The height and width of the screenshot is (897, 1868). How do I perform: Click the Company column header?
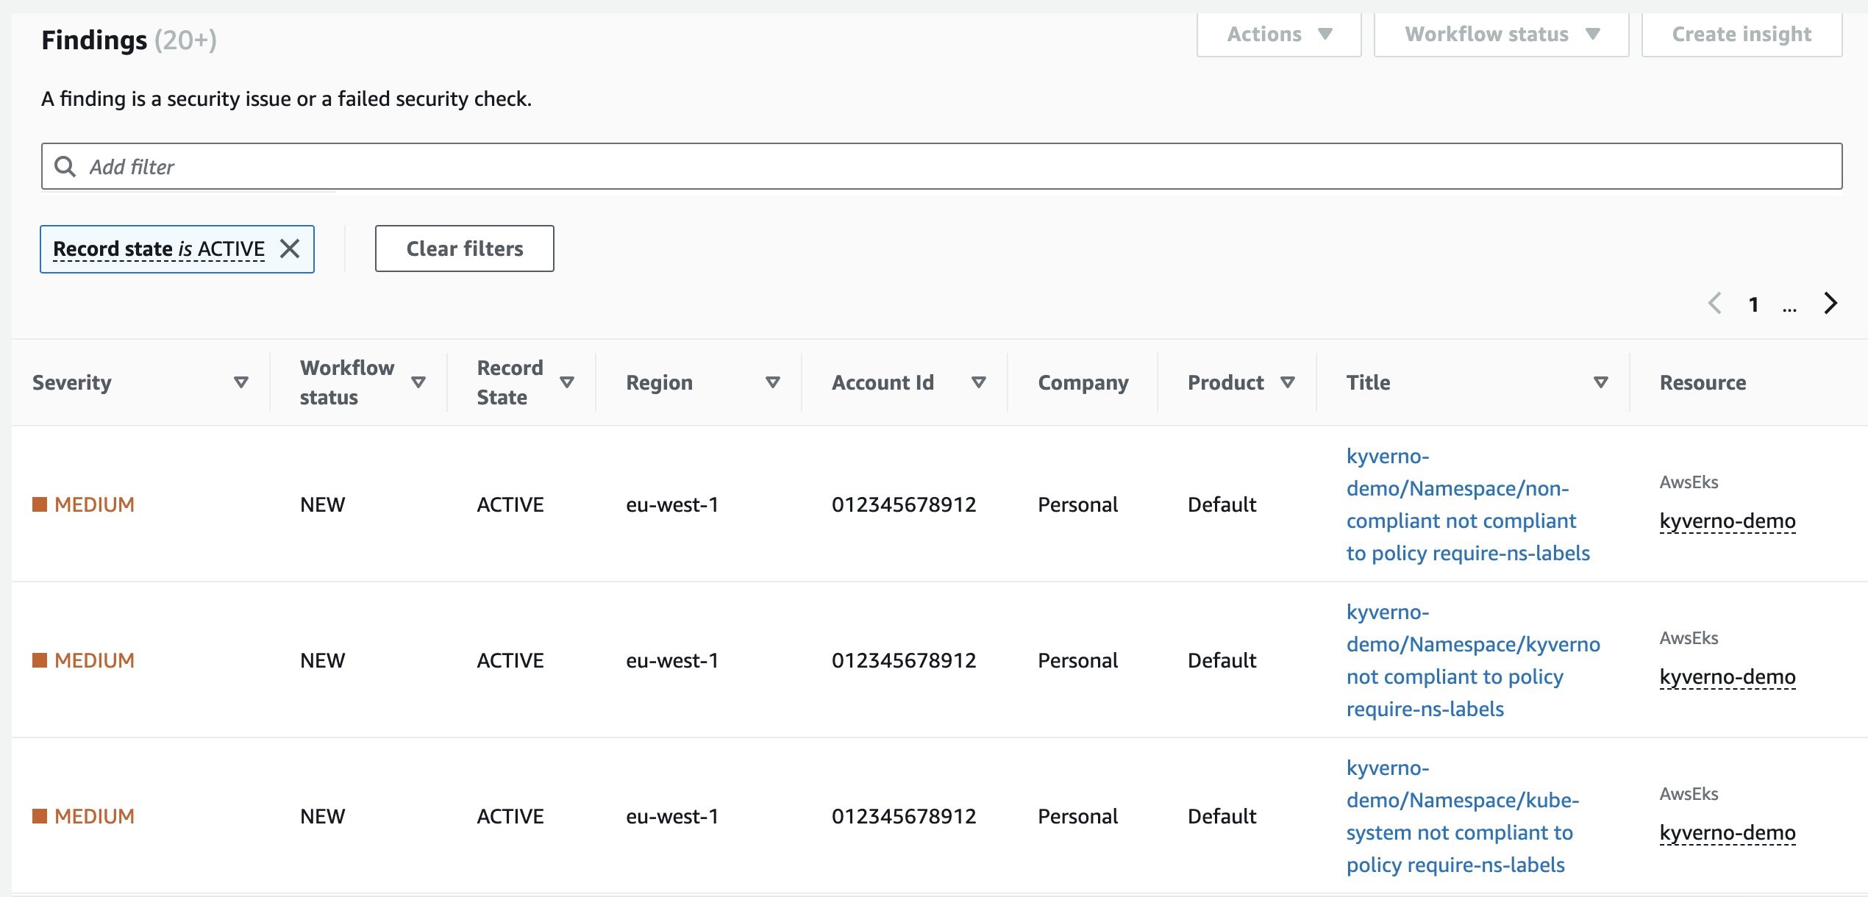(1083, 382)
